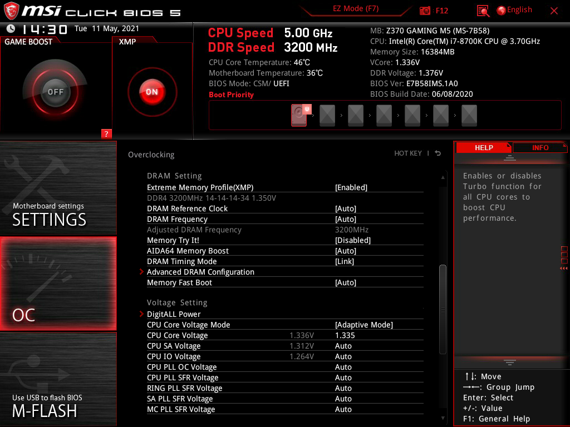
Task: Open the BIOS search magnifier icon
Action: pos(483,11)
